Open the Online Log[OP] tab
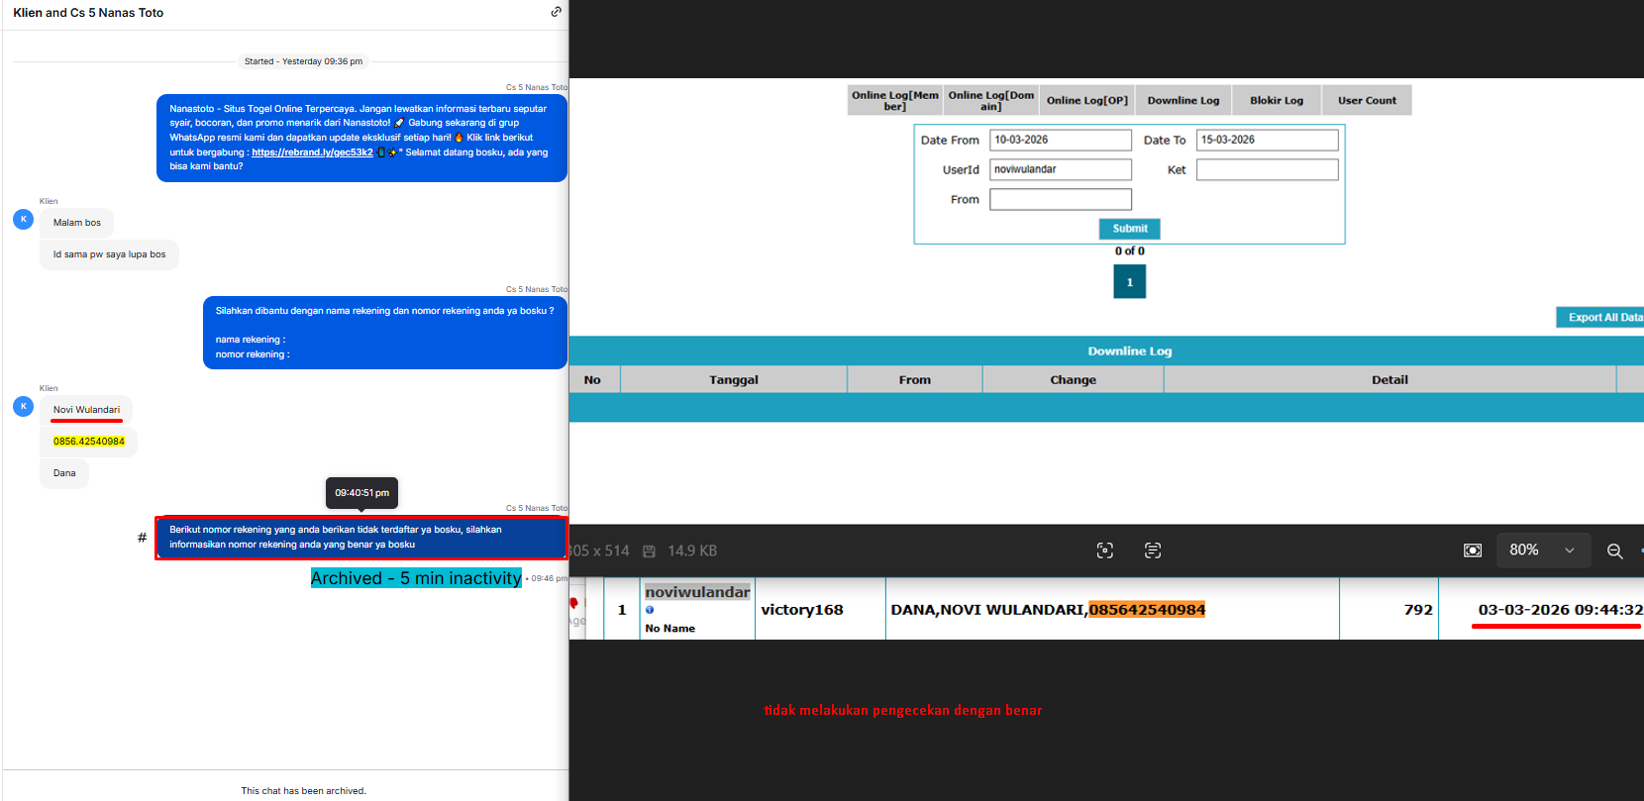 tap(1087, 100)
